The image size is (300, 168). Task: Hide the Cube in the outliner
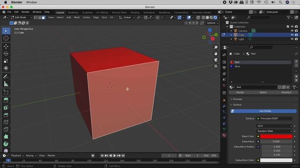292,35
